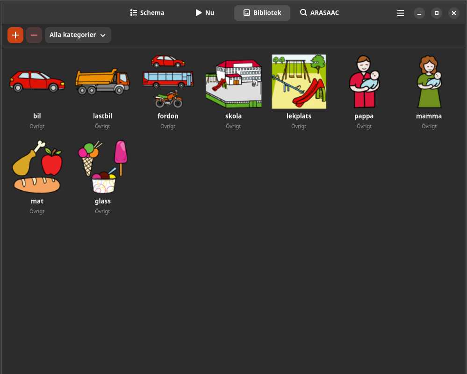
Task: Choose the 'mamma' mother with baby image
Action: (429, 82)
